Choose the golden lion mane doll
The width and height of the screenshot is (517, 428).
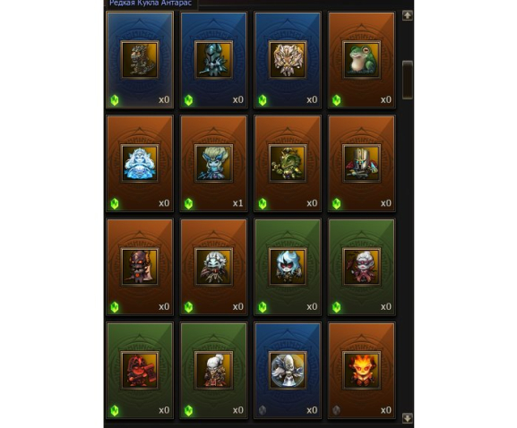[288, 60]
